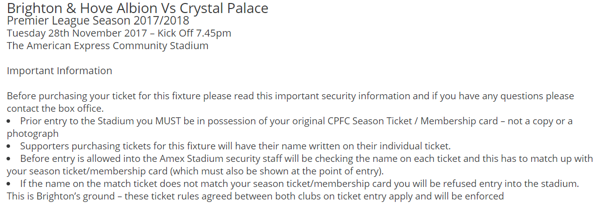Click the line starting 'Before purchasing your ticket'
The image size is (611, 212).
(x=290, y=96)
